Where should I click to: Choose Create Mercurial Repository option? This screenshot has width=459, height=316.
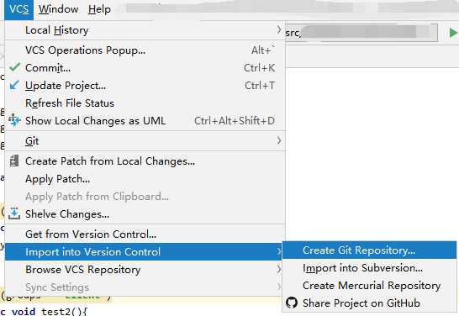pyautogui.click(x=369, y=285)
